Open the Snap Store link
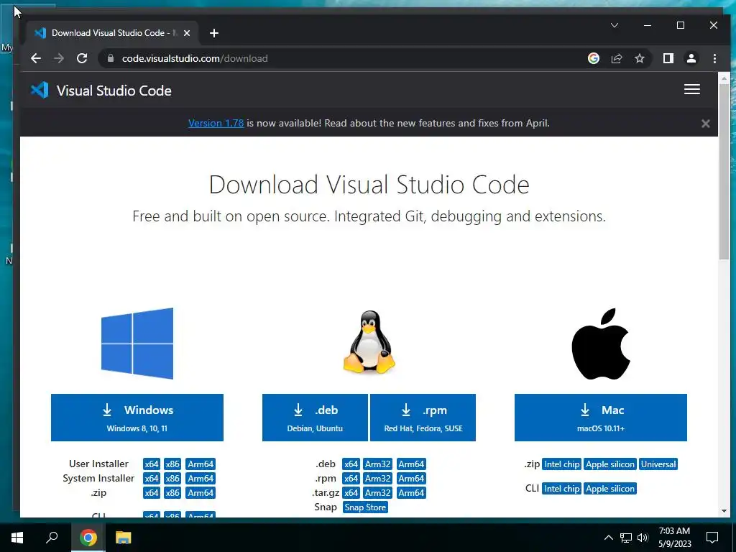The height and width of the screenshot is (552, 736). [x=365, y=507]
